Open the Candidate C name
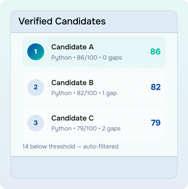Image resolution: width=188 pixels, height=189 pixels. (72, 118)
